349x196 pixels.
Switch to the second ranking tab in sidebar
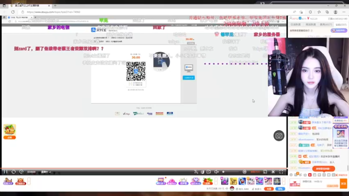pos(311,24)
